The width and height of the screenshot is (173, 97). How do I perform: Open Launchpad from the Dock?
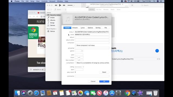pos(30,93)
